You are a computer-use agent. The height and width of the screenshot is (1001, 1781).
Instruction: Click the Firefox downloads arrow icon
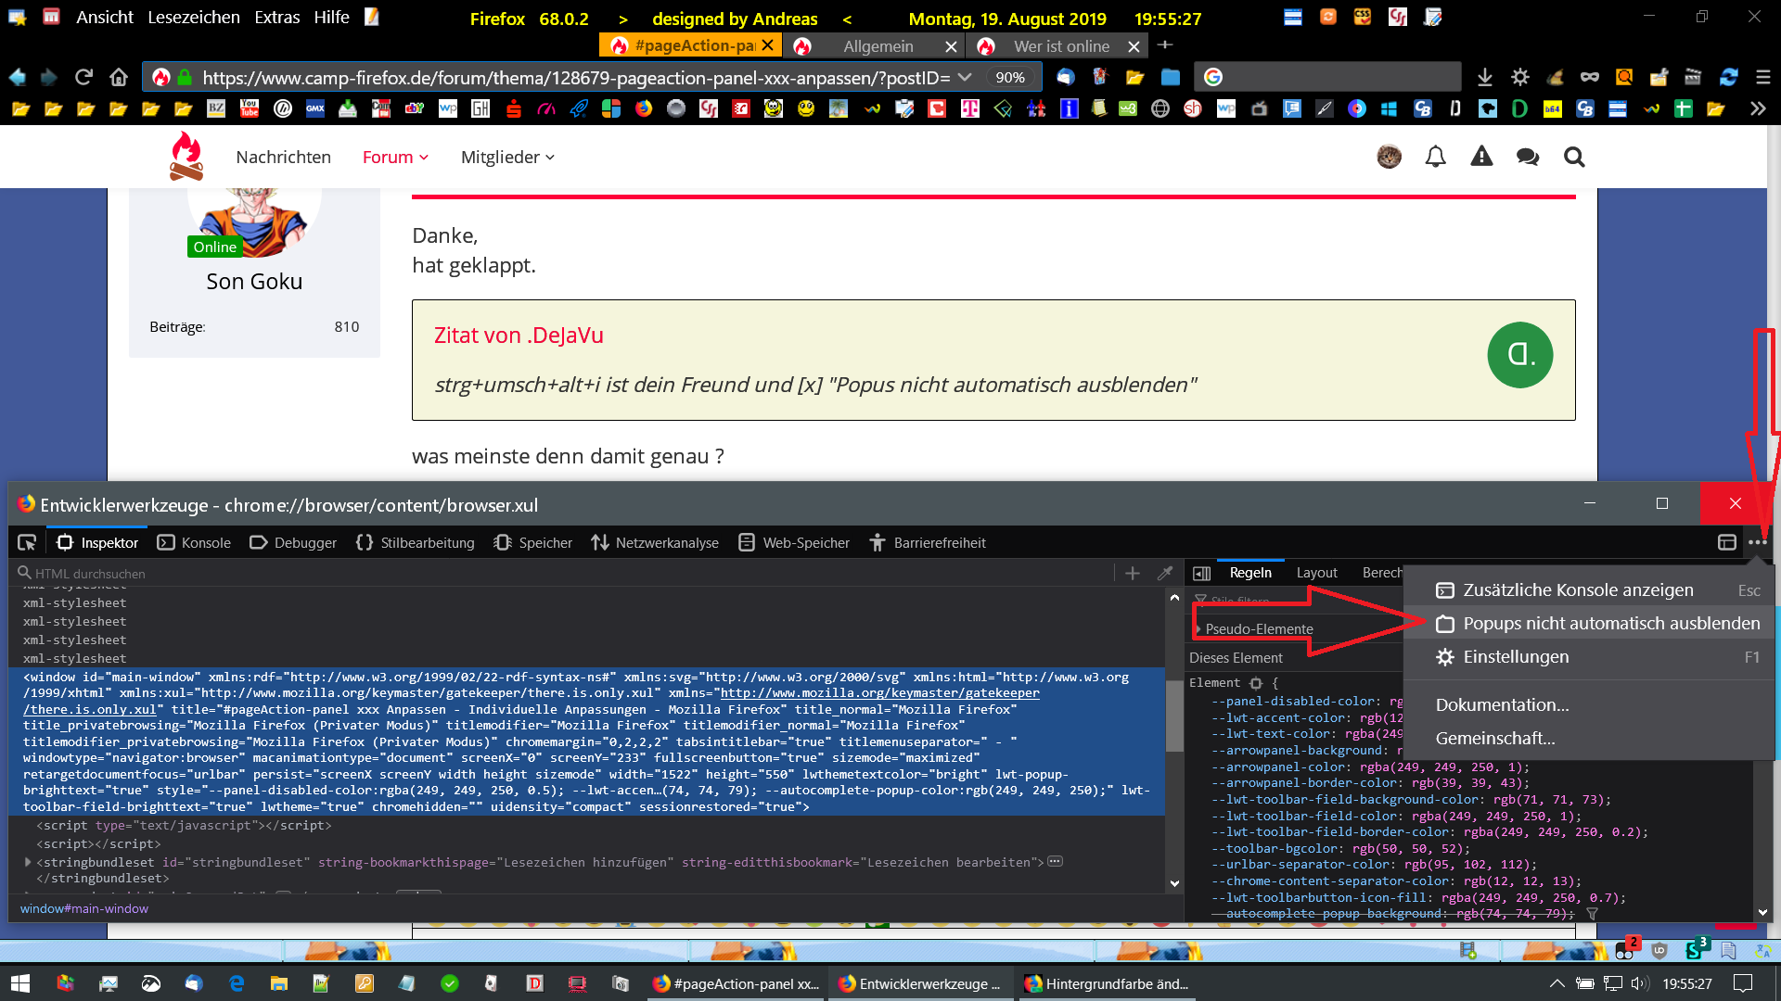tap(1484, 78)
